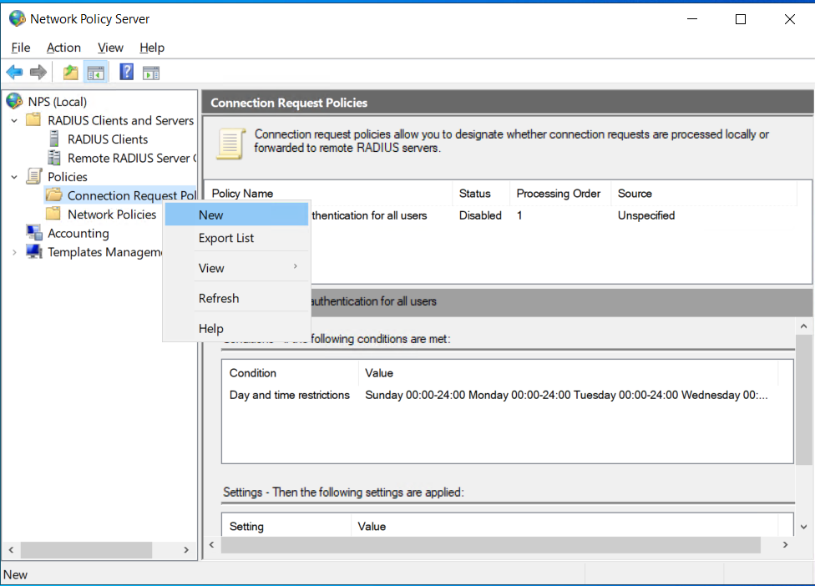Viewport: 815px width, 586px height.
Task: Click the tree pane scroll left arrow
Action: click(x=11, y=549)
